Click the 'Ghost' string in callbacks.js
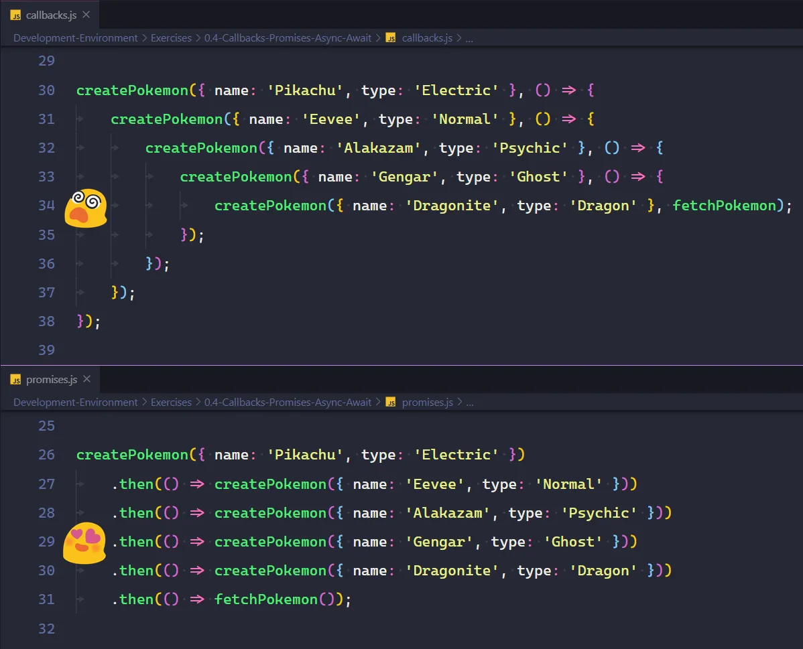Image resolution: width=803 pixels, height=649 pixels. (538, 177)
